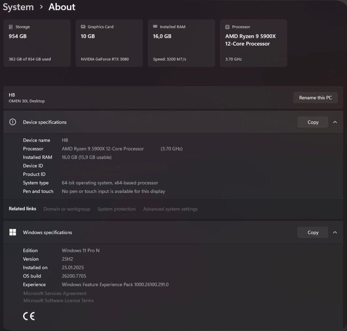Copy the Windows specifications
The width and height of the screenshot is (347, 331).
tap(313, 232)
